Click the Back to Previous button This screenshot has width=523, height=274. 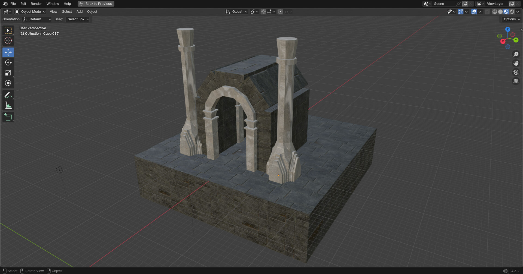pos(96,4)
